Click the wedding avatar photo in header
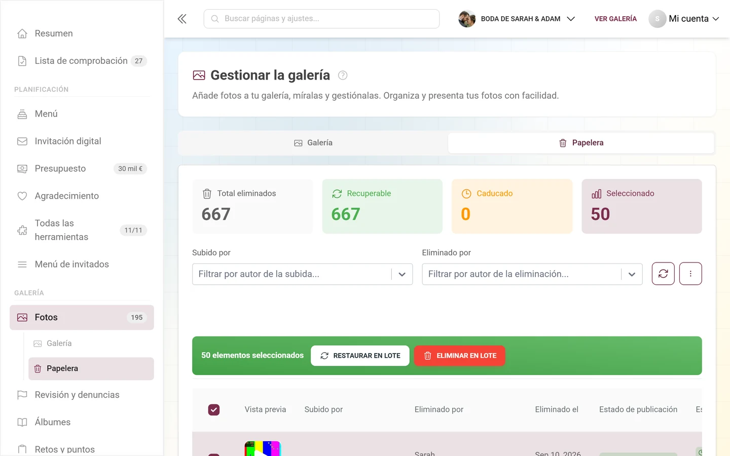Screen dimensions: 730x456 (x=467, y=19)
